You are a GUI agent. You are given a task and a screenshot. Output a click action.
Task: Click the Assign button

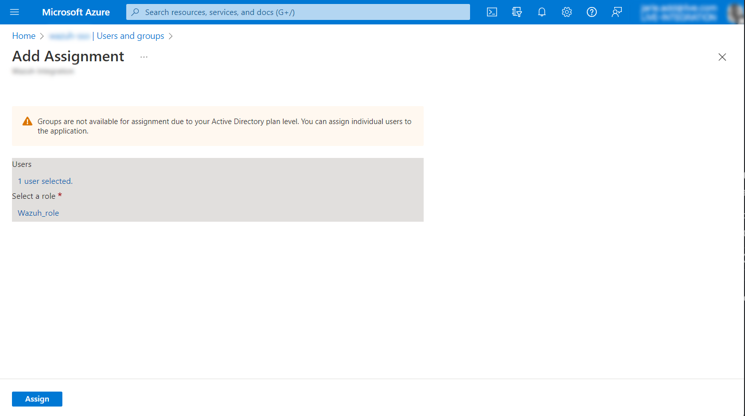(x=37, y=399)
